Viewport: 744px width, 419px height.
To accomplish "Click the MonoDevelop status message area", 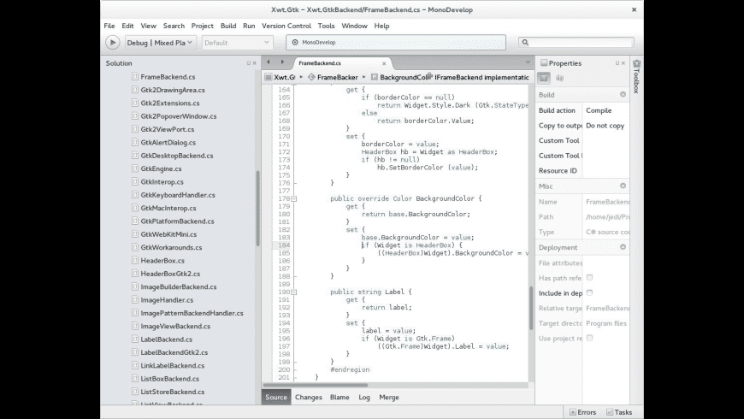I will point(396,42).
